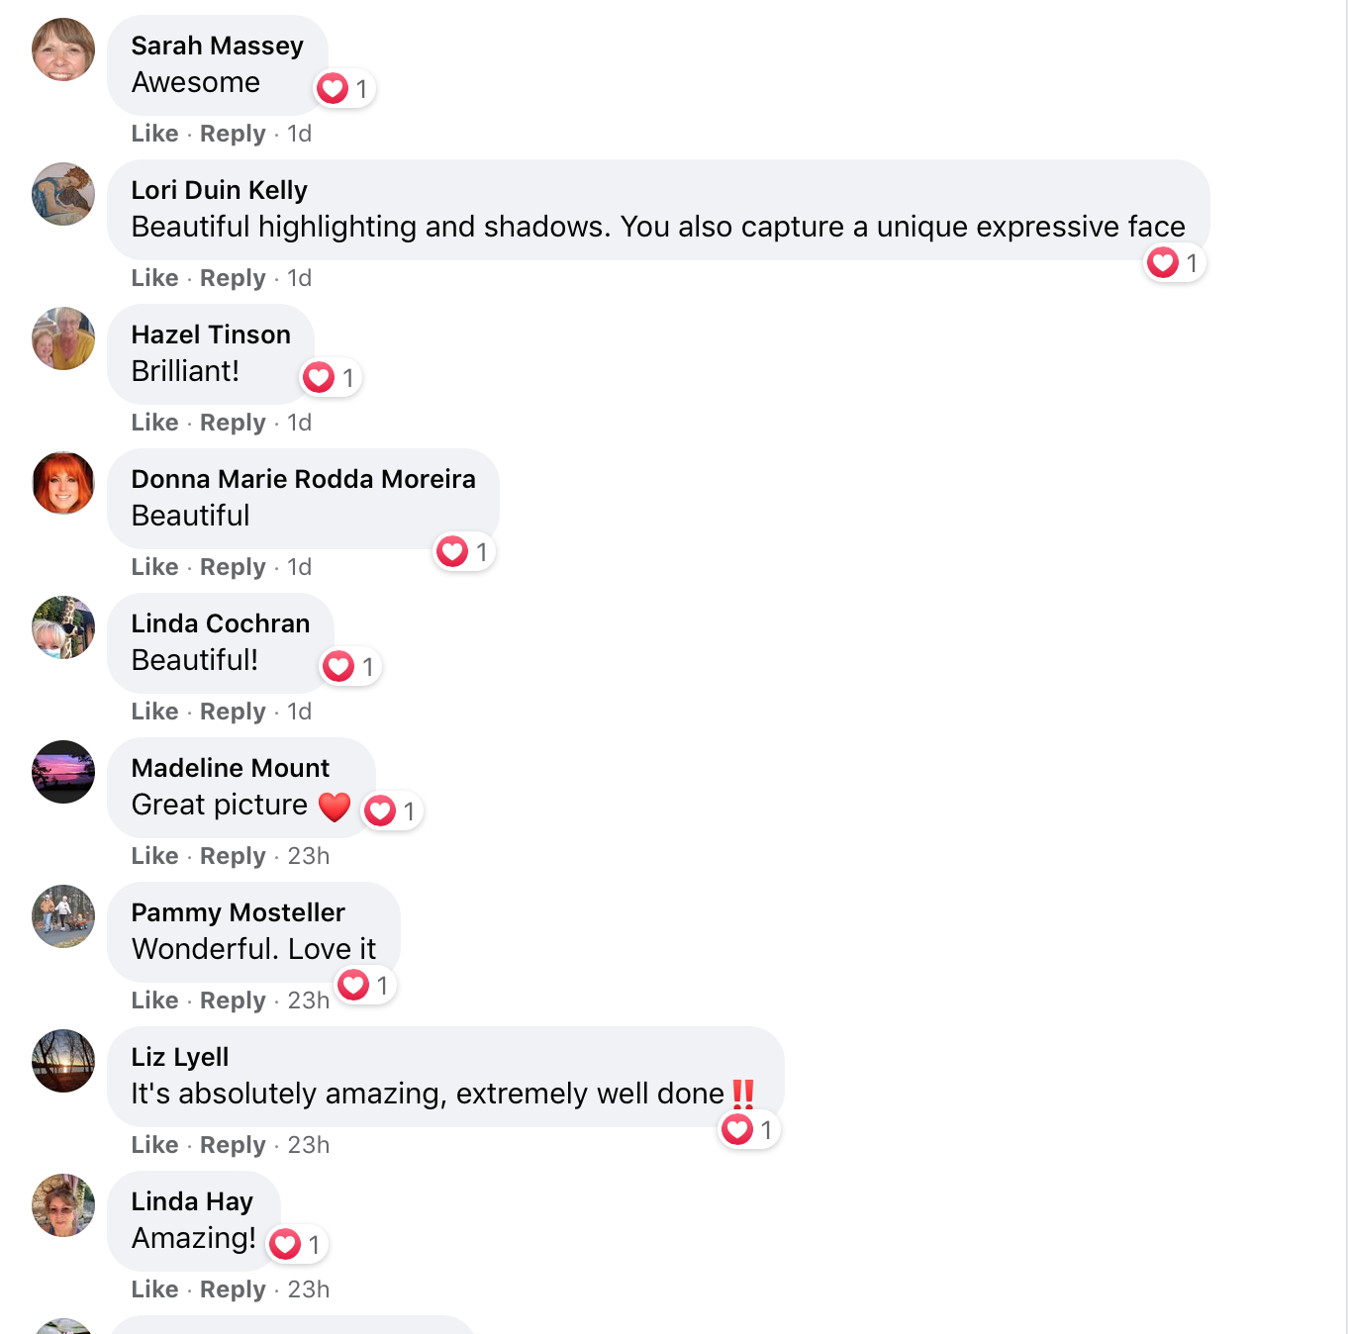This screenshot has height=1334, width=1348.
Task: Open the 23h timestamp on Madeline Mount's comment
Action: 308,856
